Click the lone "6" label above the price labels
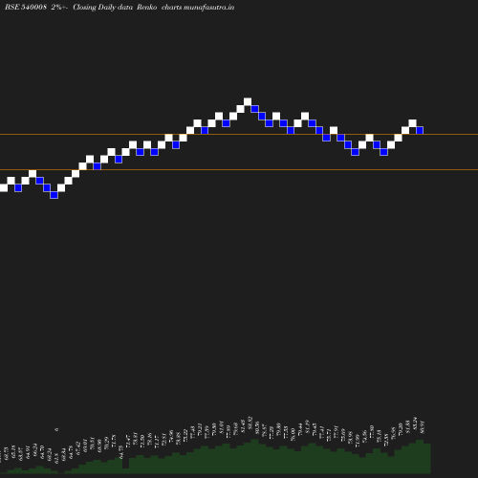This screenshot has width=478, height=478. tap(56, 429)
